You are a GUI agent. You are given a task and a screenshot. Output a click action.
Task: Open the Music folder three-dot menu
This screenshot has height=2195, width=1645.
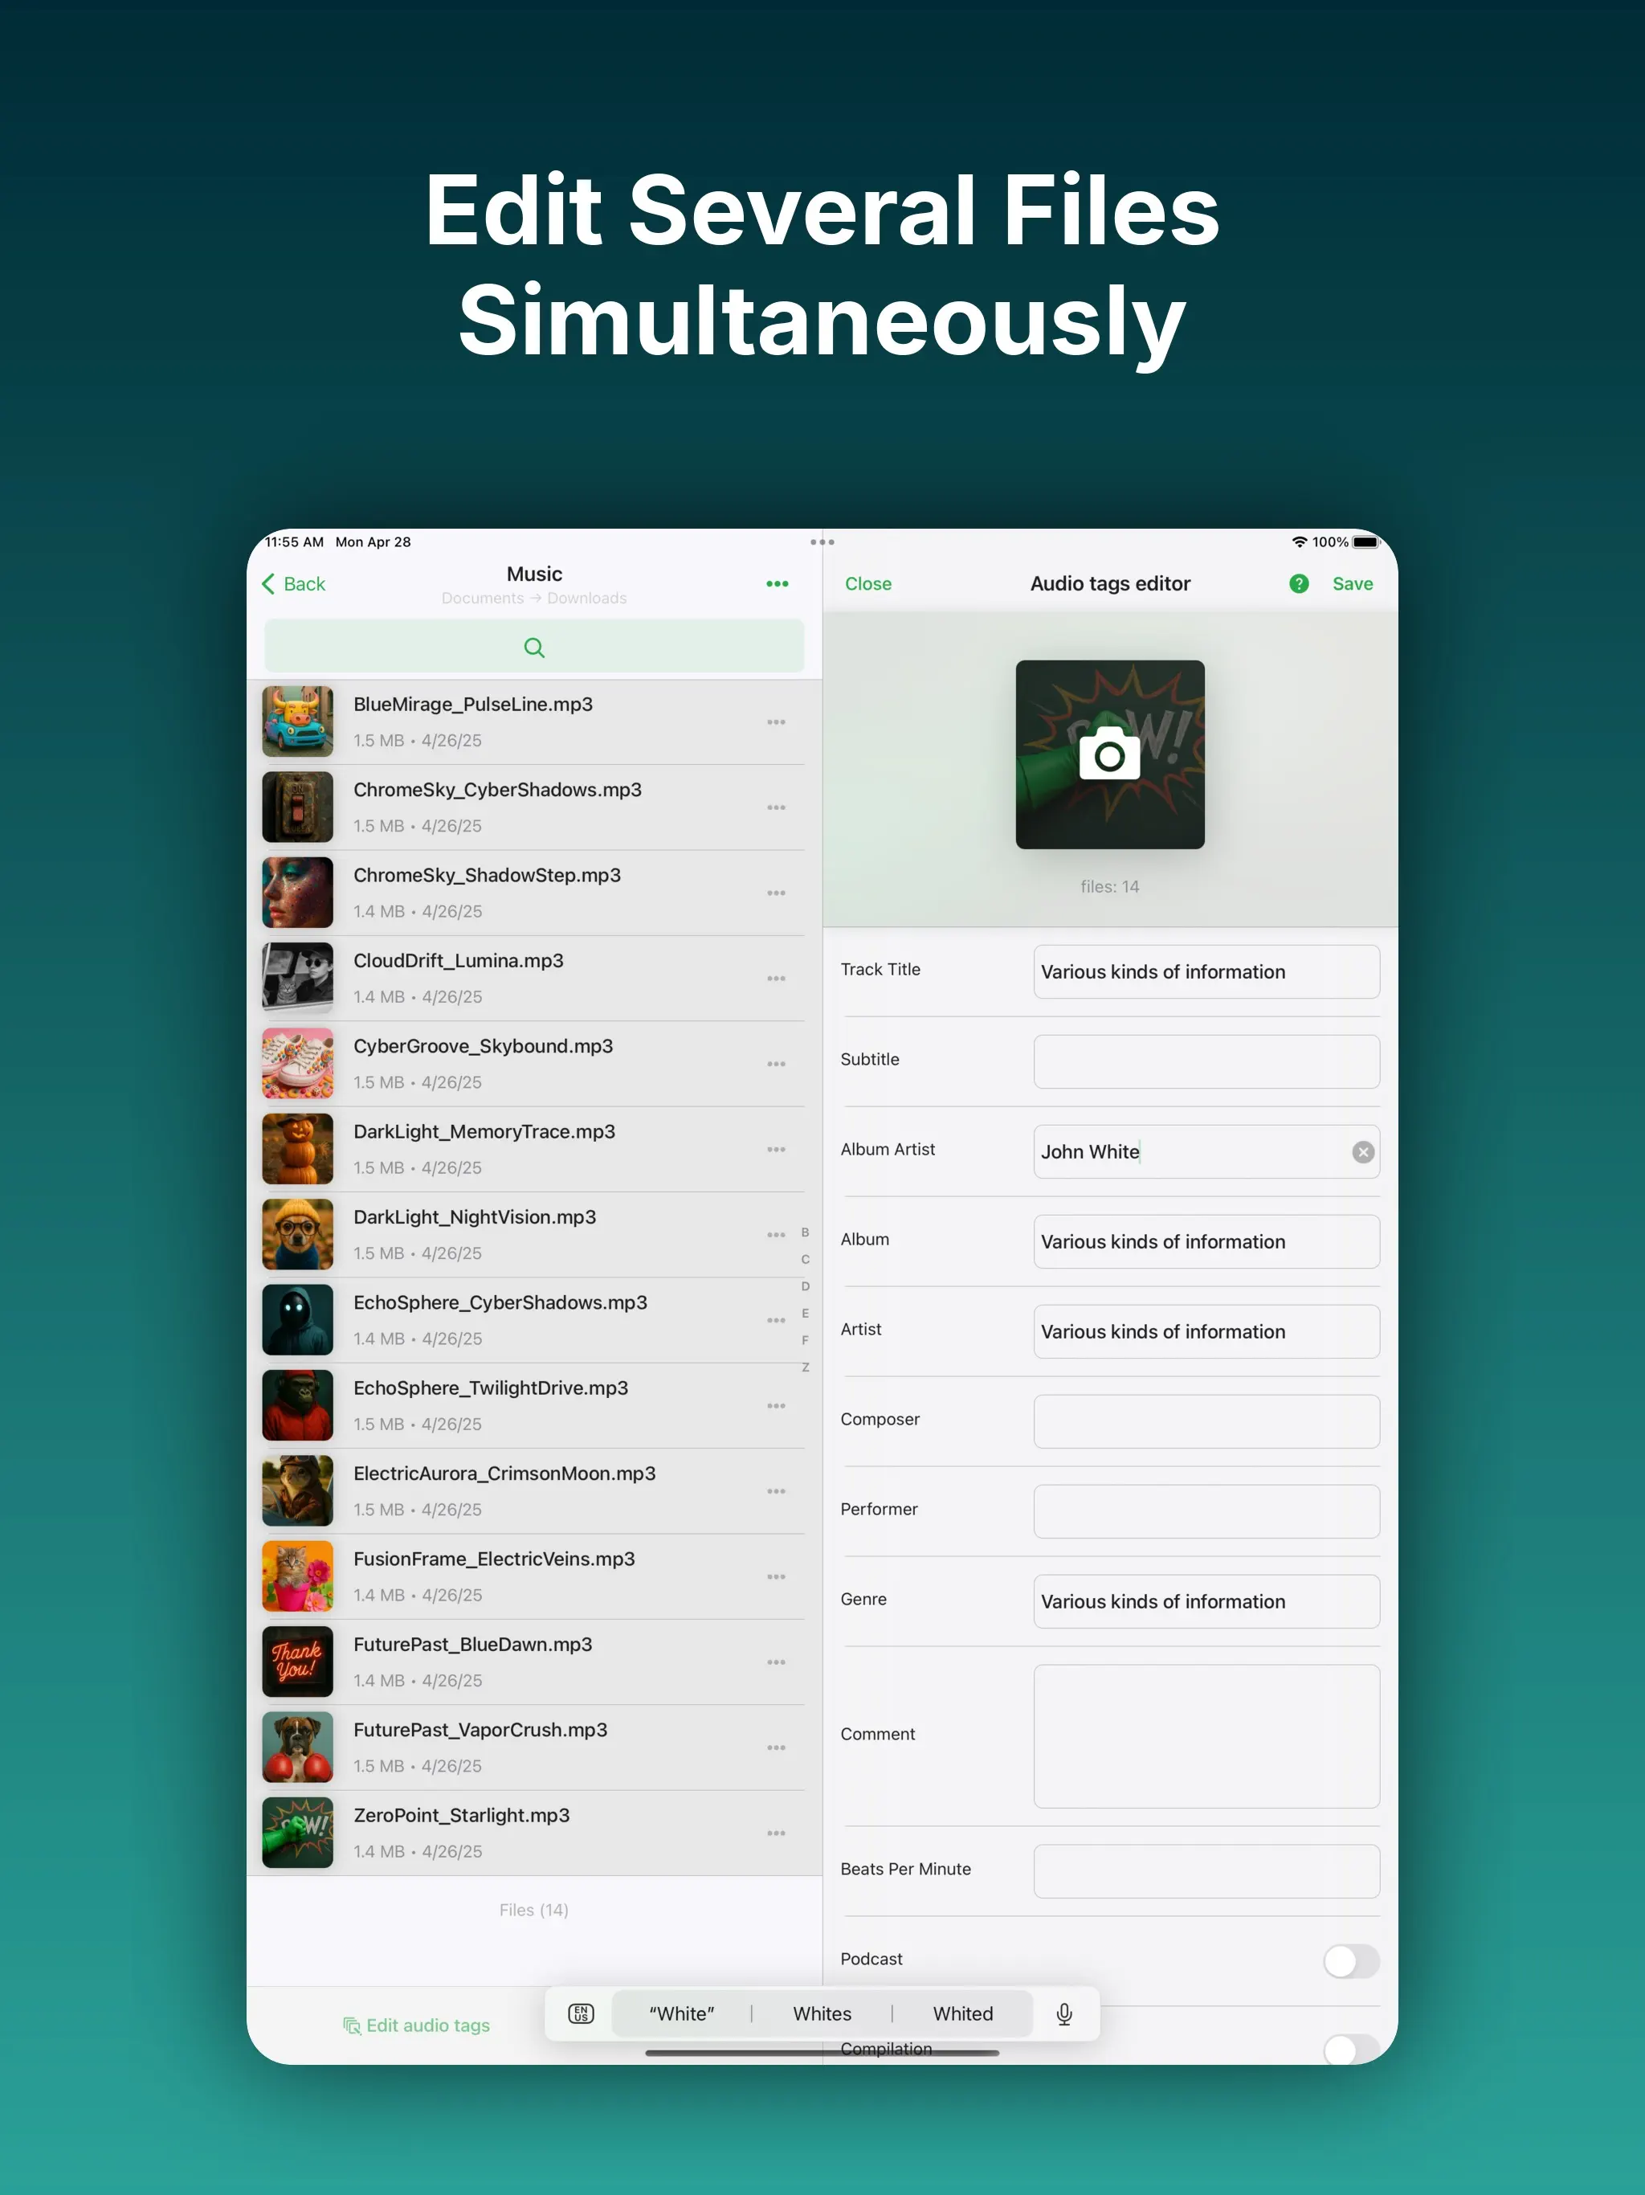click(x=777, y=583)
